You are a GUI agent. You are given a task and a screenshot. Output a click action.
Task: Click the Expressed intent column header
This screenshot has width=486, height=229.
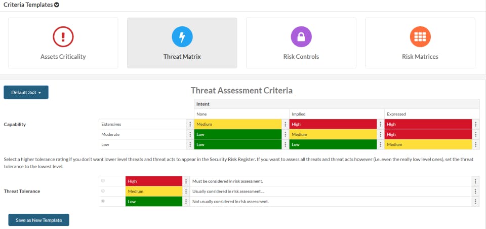[x=432, y=114]
